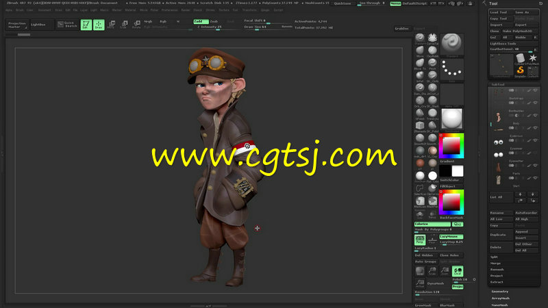This screenshot has width=548, height=308.
Task: Select the Move transform icon
Action: (112, 25)
